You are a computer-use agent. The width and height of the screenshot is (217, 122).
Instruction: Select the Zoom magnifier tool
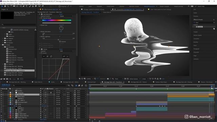8,6
